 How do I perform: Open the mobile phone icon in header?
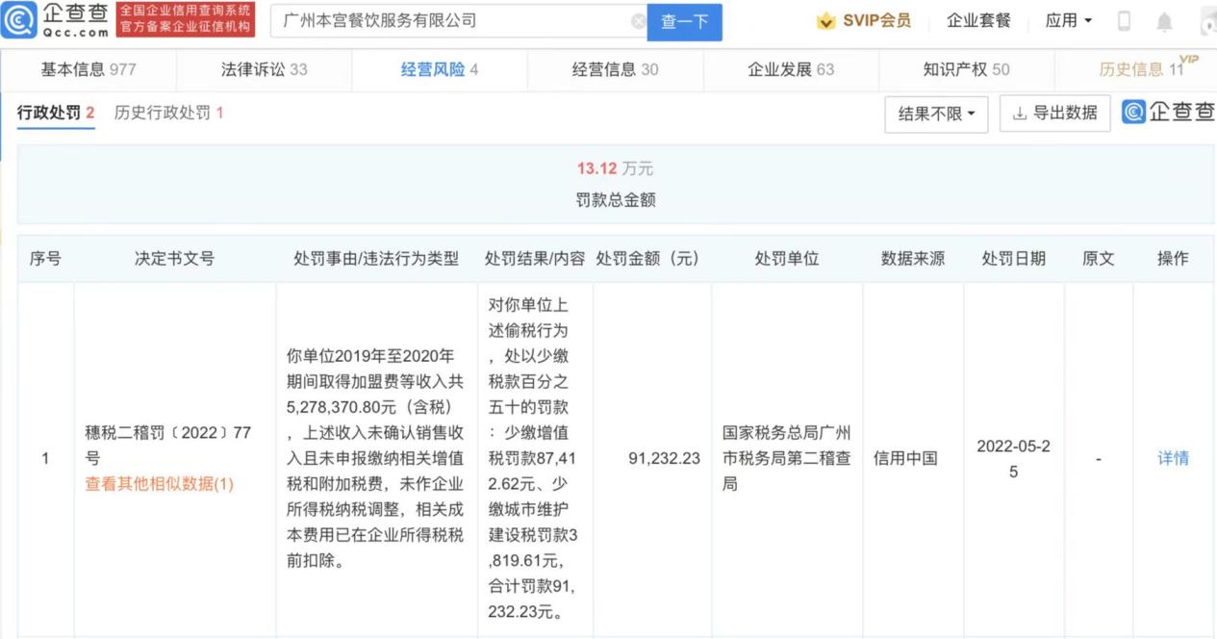click(x=1124, y=21)
